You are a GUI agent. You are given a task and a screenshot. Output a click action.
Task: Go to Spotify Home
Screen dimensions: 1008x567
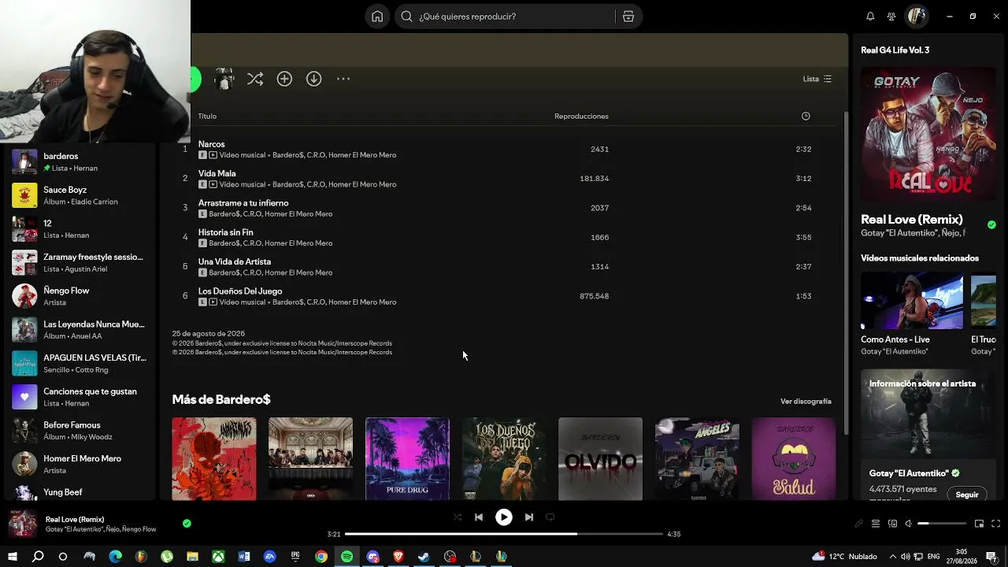(377, 17)
